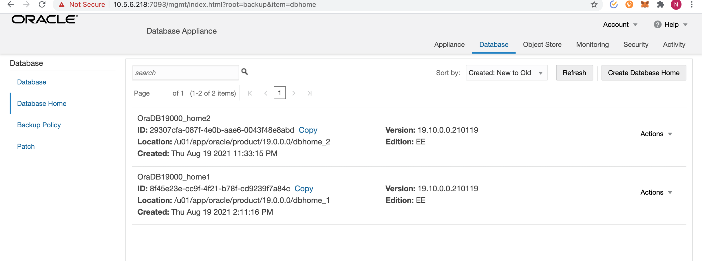Open the Sort by Created: New to Old dropdown
This screenshot has width=702, height=261.
[506, 73]
